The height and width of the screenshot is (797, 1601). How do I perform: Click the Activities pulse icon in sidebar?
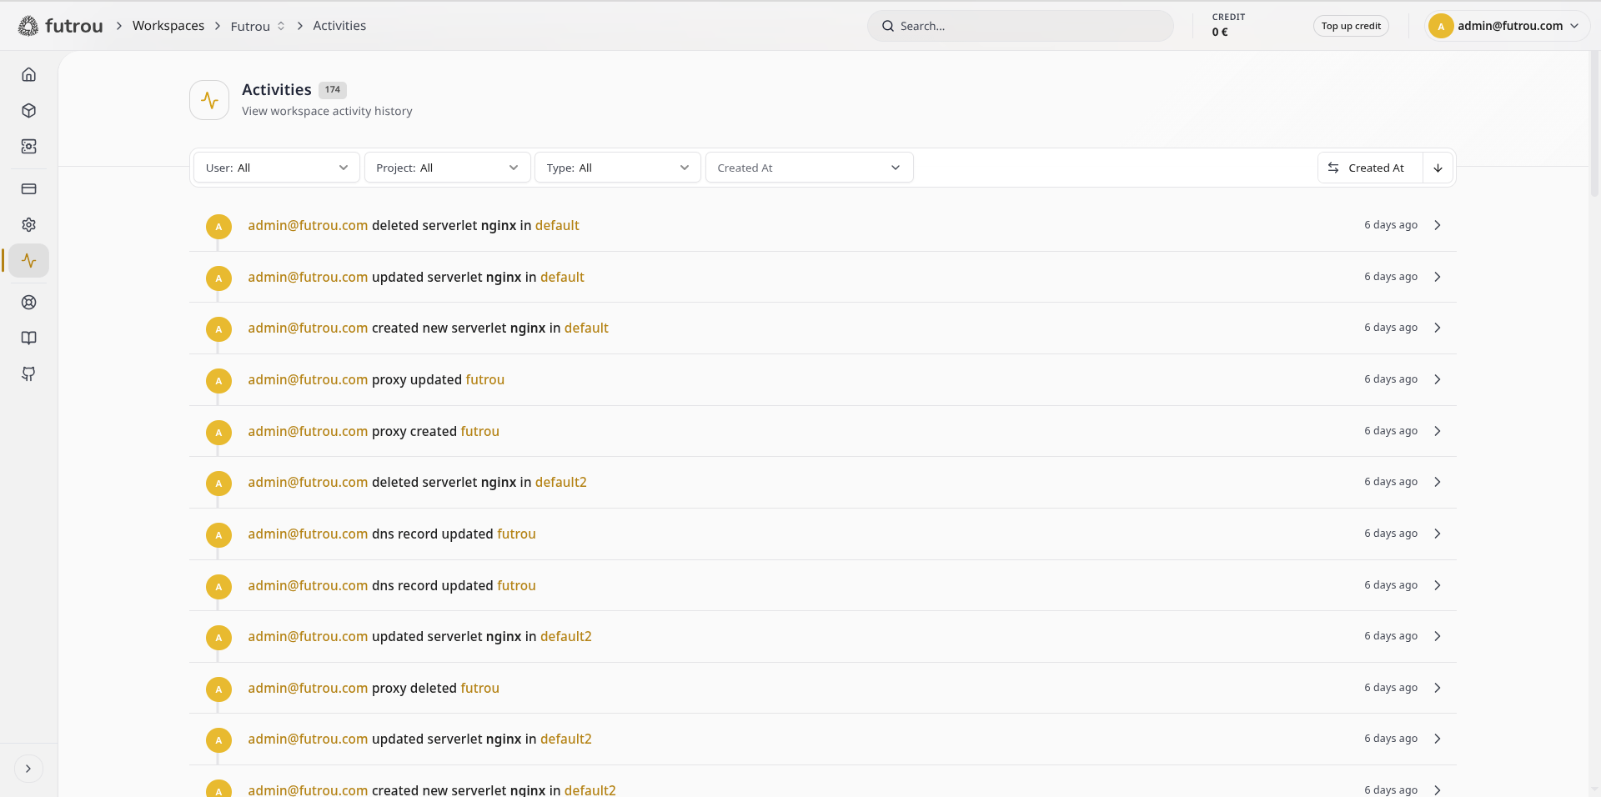tap(29, 261)
